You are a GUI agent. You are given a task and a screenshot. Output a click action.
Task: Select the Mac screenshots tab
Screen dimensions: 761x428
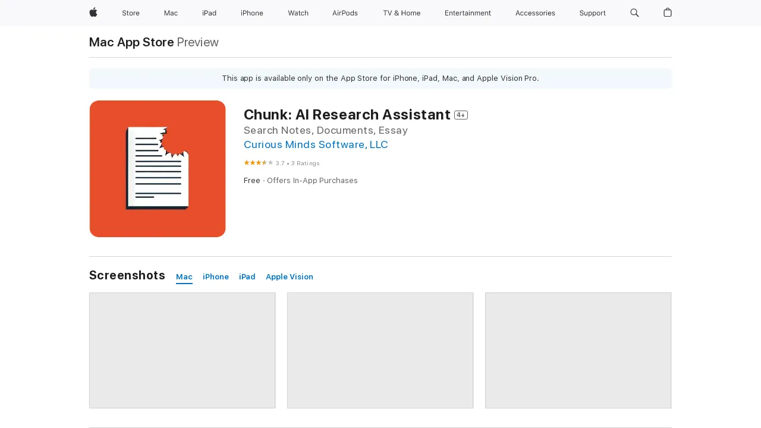(x=184, y=277)
